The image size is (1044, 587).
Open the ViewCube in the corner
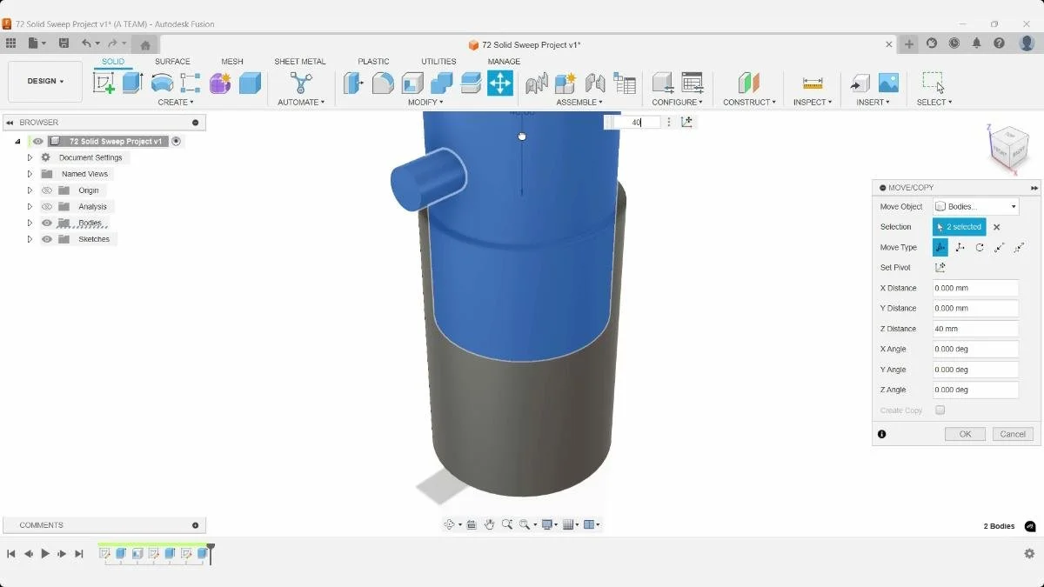coord(1008,148)
